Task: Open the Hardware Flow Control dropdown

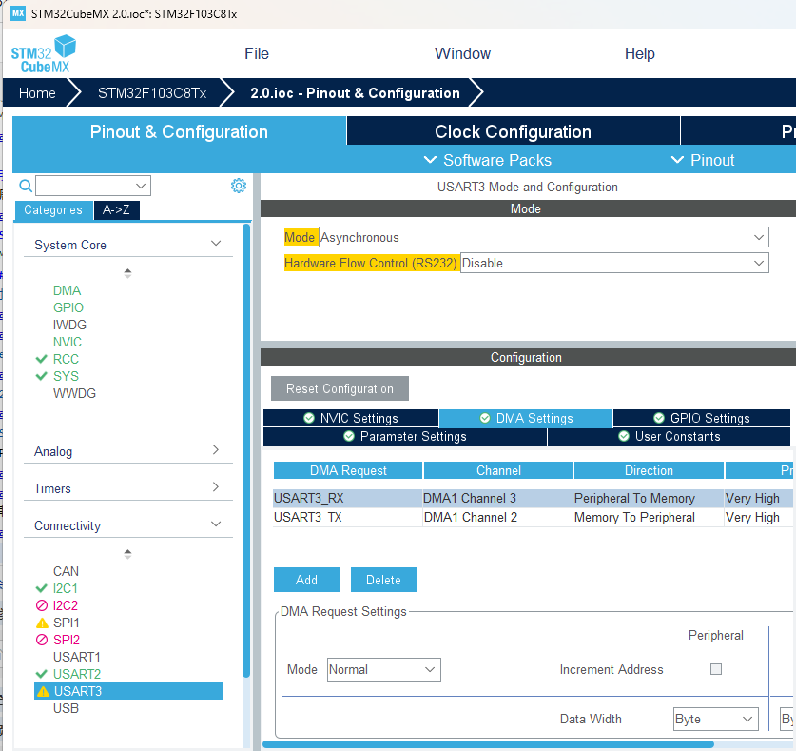Action: pos(614,264)
